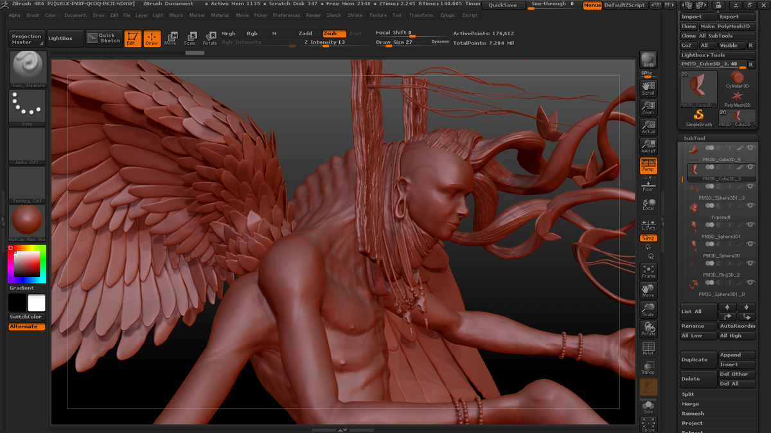This screenshot has height=433, width=771.
Task: Open the Material menu
Action: (220, 15)
